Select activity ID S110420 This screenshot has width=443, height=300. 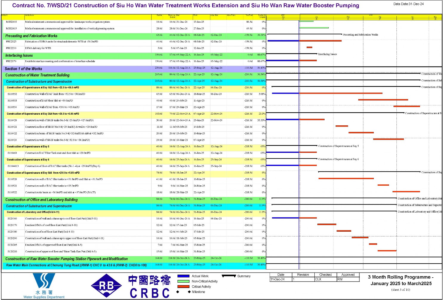[12, 120]
